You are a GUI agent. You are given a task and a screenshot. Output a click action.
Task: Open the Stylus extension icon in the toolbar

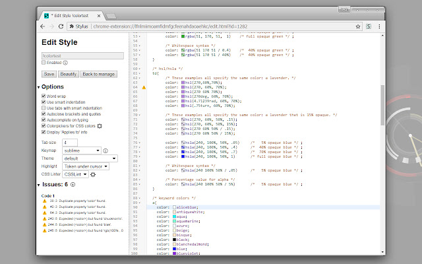pyautogui.click(x=369, y=26)
